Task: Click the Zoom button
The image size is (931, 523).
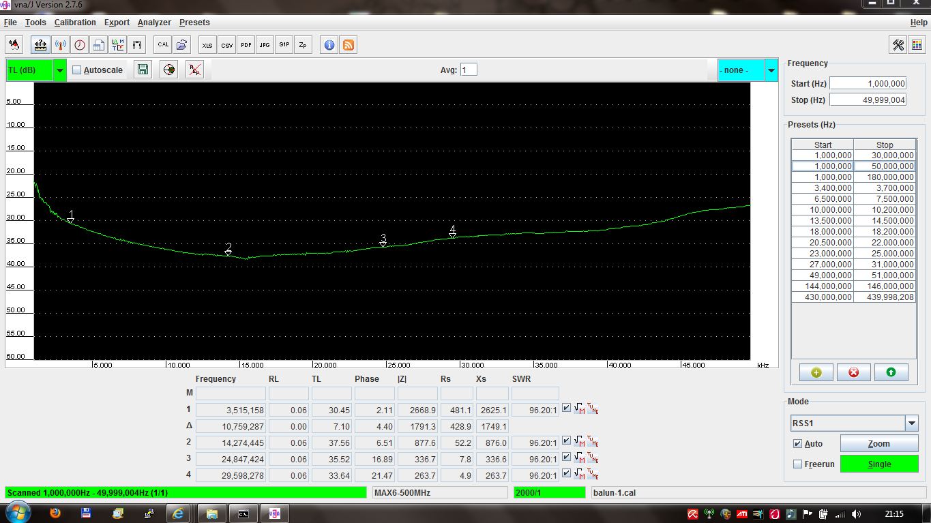Action: coord(879,443)
